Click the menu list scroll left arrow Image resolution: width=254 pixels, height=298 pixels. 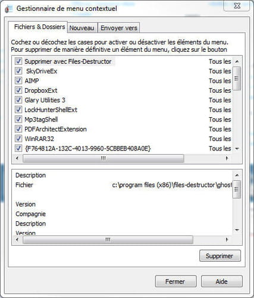click(17, 158)
